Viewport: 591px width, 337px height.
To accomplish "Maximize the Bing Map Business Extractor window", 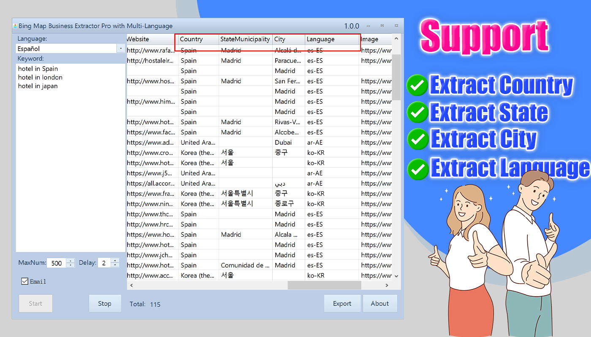I will (382, 26).
